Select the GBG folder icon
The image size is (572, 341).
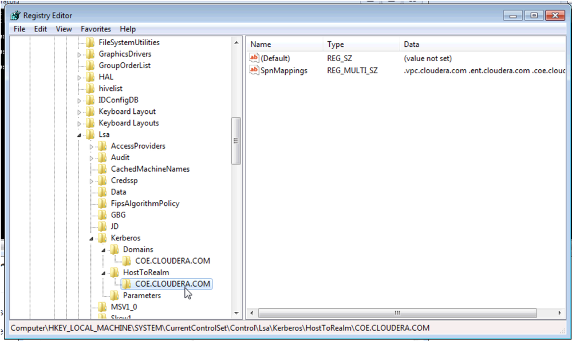pyautogui.click(x=102, y=215)
